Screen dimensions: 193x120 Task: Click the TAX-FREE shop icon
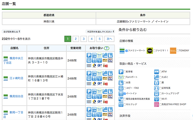click(156, 104)
